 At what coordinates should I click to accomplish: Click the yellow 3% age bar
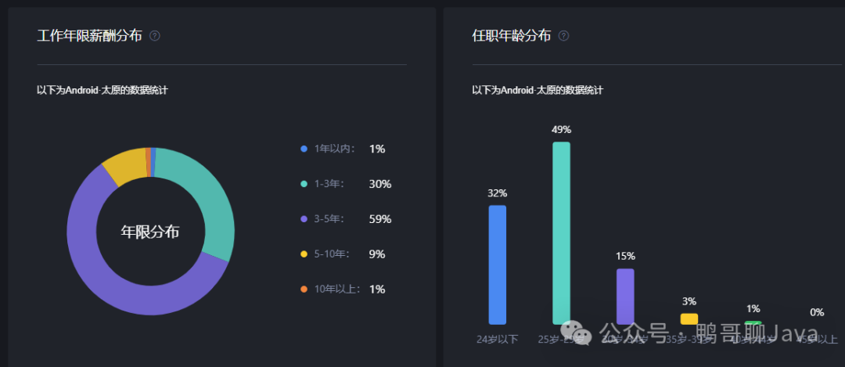[689, 319]
